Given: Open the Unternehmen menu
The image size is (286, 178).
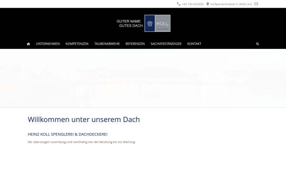Looking at the screenshot, I should coord(48,44).
